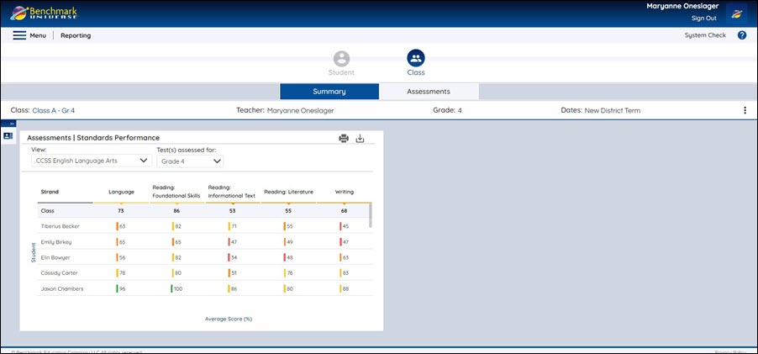Click Elin Bowyer's Language score 56

(x=121, y=258)
